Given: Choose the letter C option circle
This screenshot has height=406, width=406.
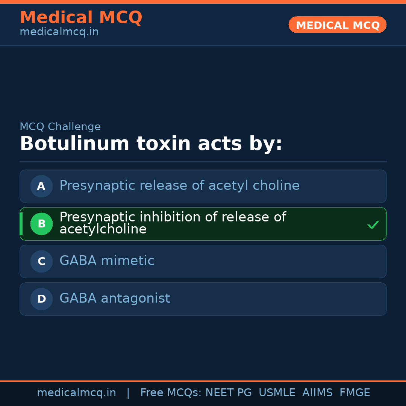Looking at the screenshot, I should 41,261.
